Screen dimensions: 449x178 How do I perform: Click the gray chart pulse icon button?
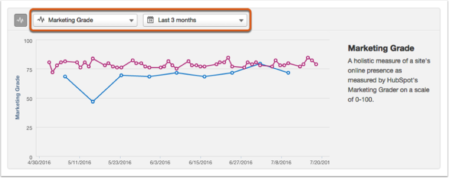point(21,21)
